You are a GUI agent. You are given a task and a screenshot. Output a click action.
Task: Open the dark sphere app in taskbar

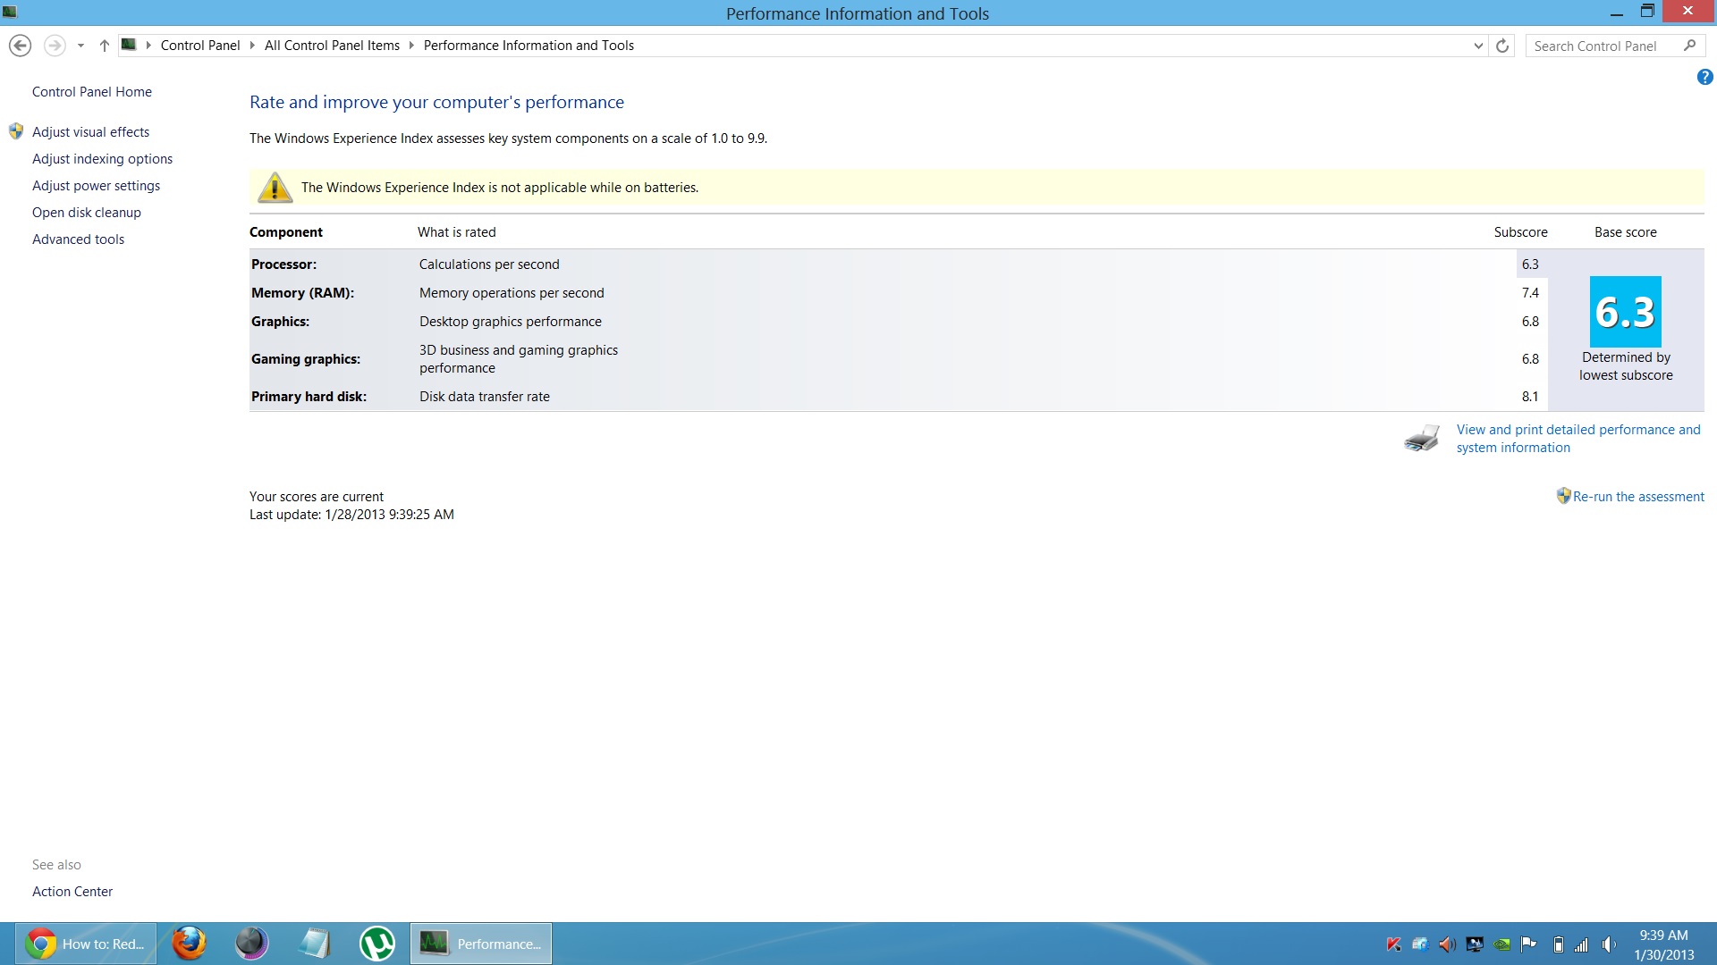pyautogui.click(x=251, y=944)
